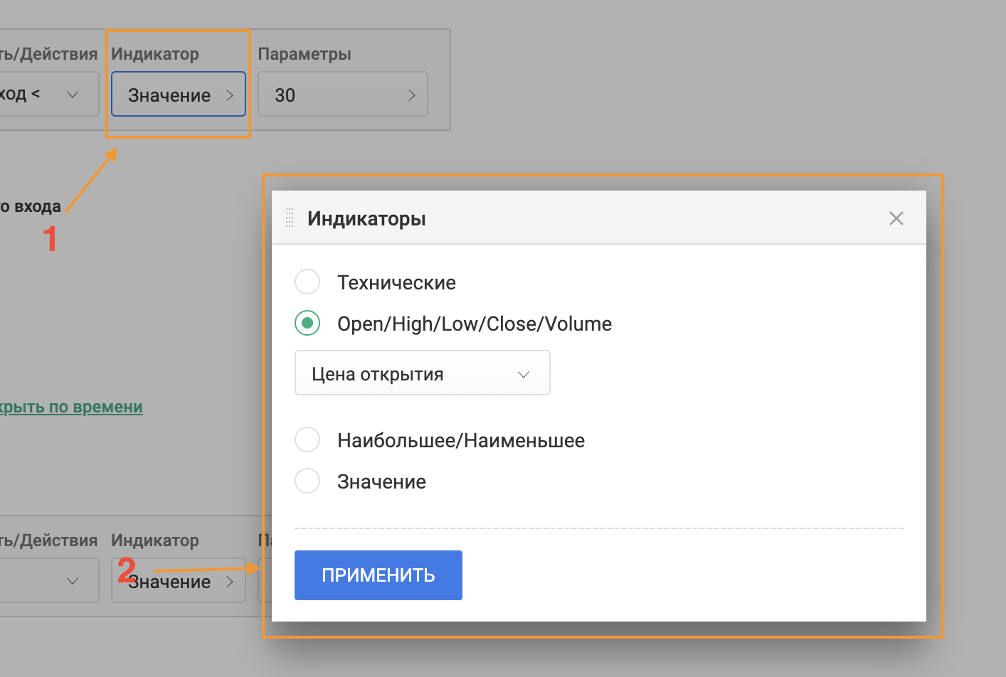Select the Open/High/Low/Close/Volume radio option
1006x677 pixels.
(x=307, y=324)
